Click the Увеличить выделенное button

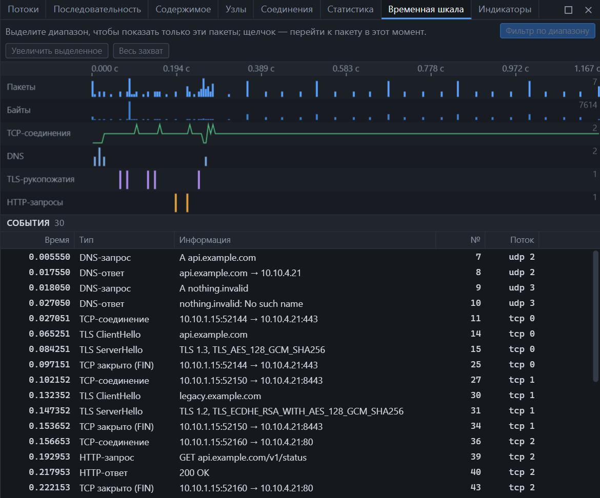56,51
